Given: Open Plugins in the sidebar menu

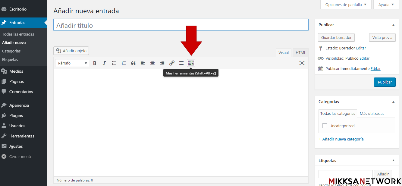Looking at the screenshot, I should [x=16, y=115].
